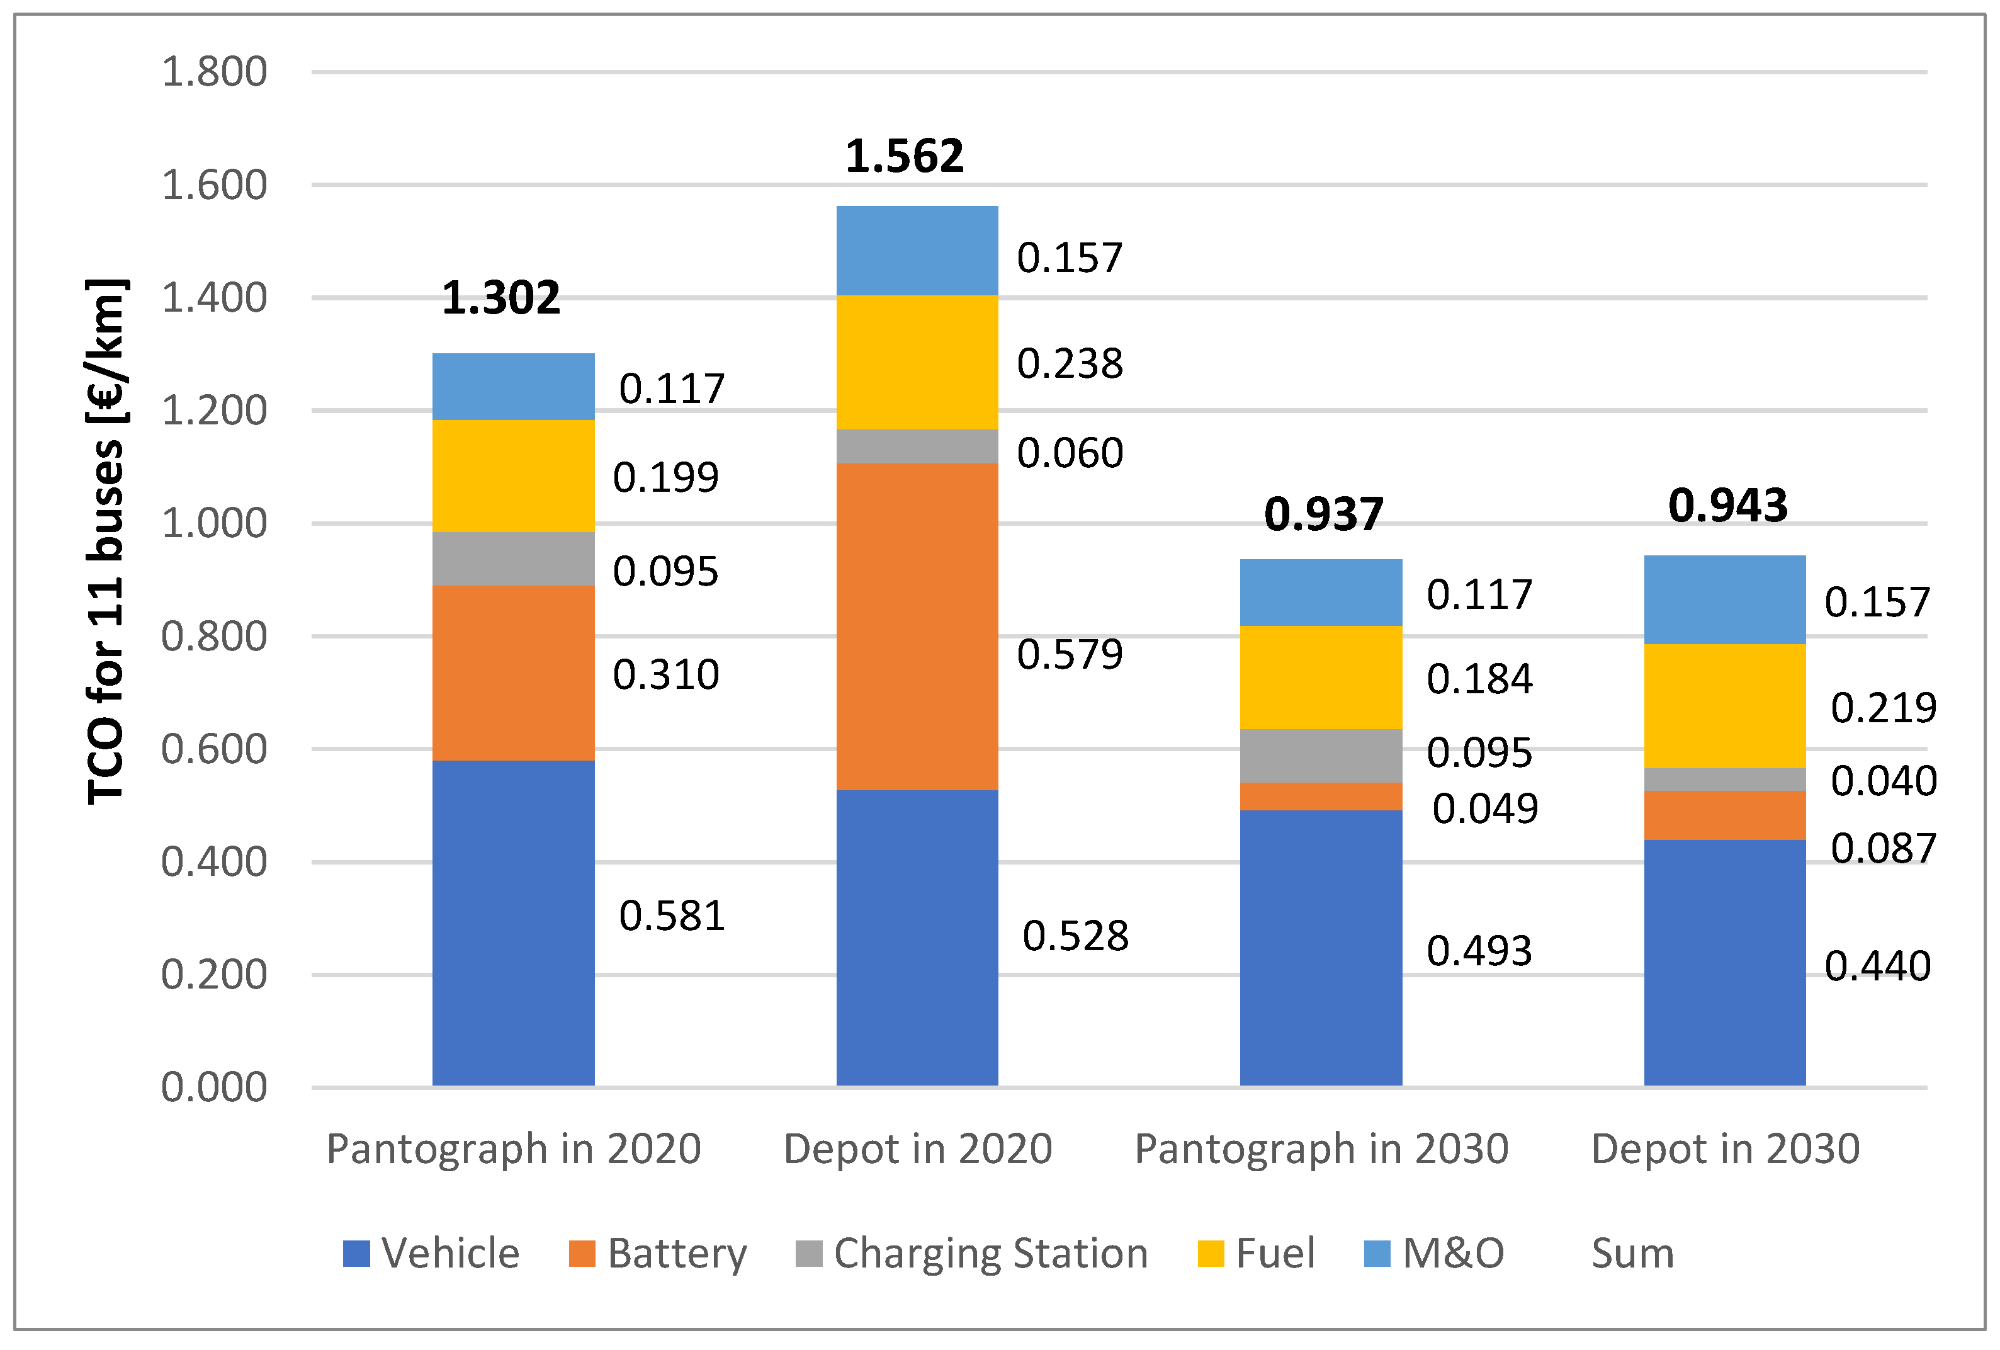This screenshot has width=2000, height=1350.
Task: Click the Battery legend orange swatch
Action: click(582, 1254)
